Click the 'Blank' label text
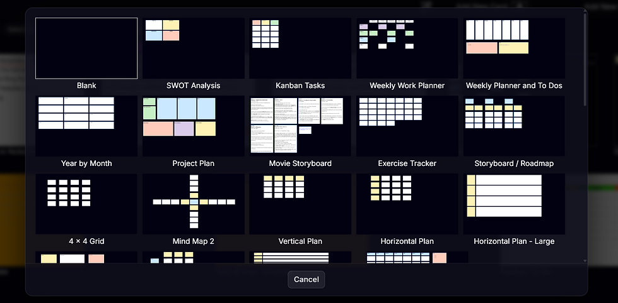Screen dimensions: 618x303 (x=86, y=85)
